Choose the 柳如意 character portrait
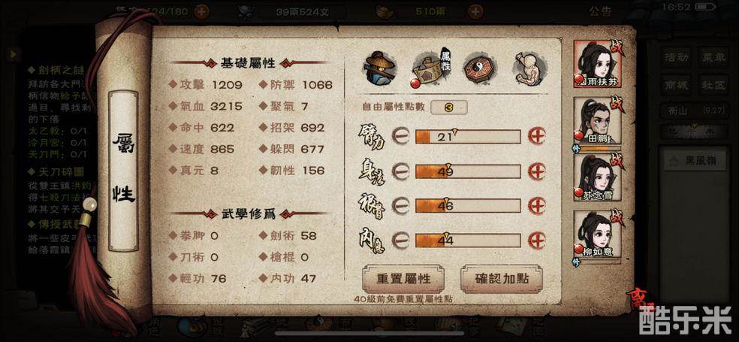The width and height of the screenshot is (739, 342). coord(596,234)
